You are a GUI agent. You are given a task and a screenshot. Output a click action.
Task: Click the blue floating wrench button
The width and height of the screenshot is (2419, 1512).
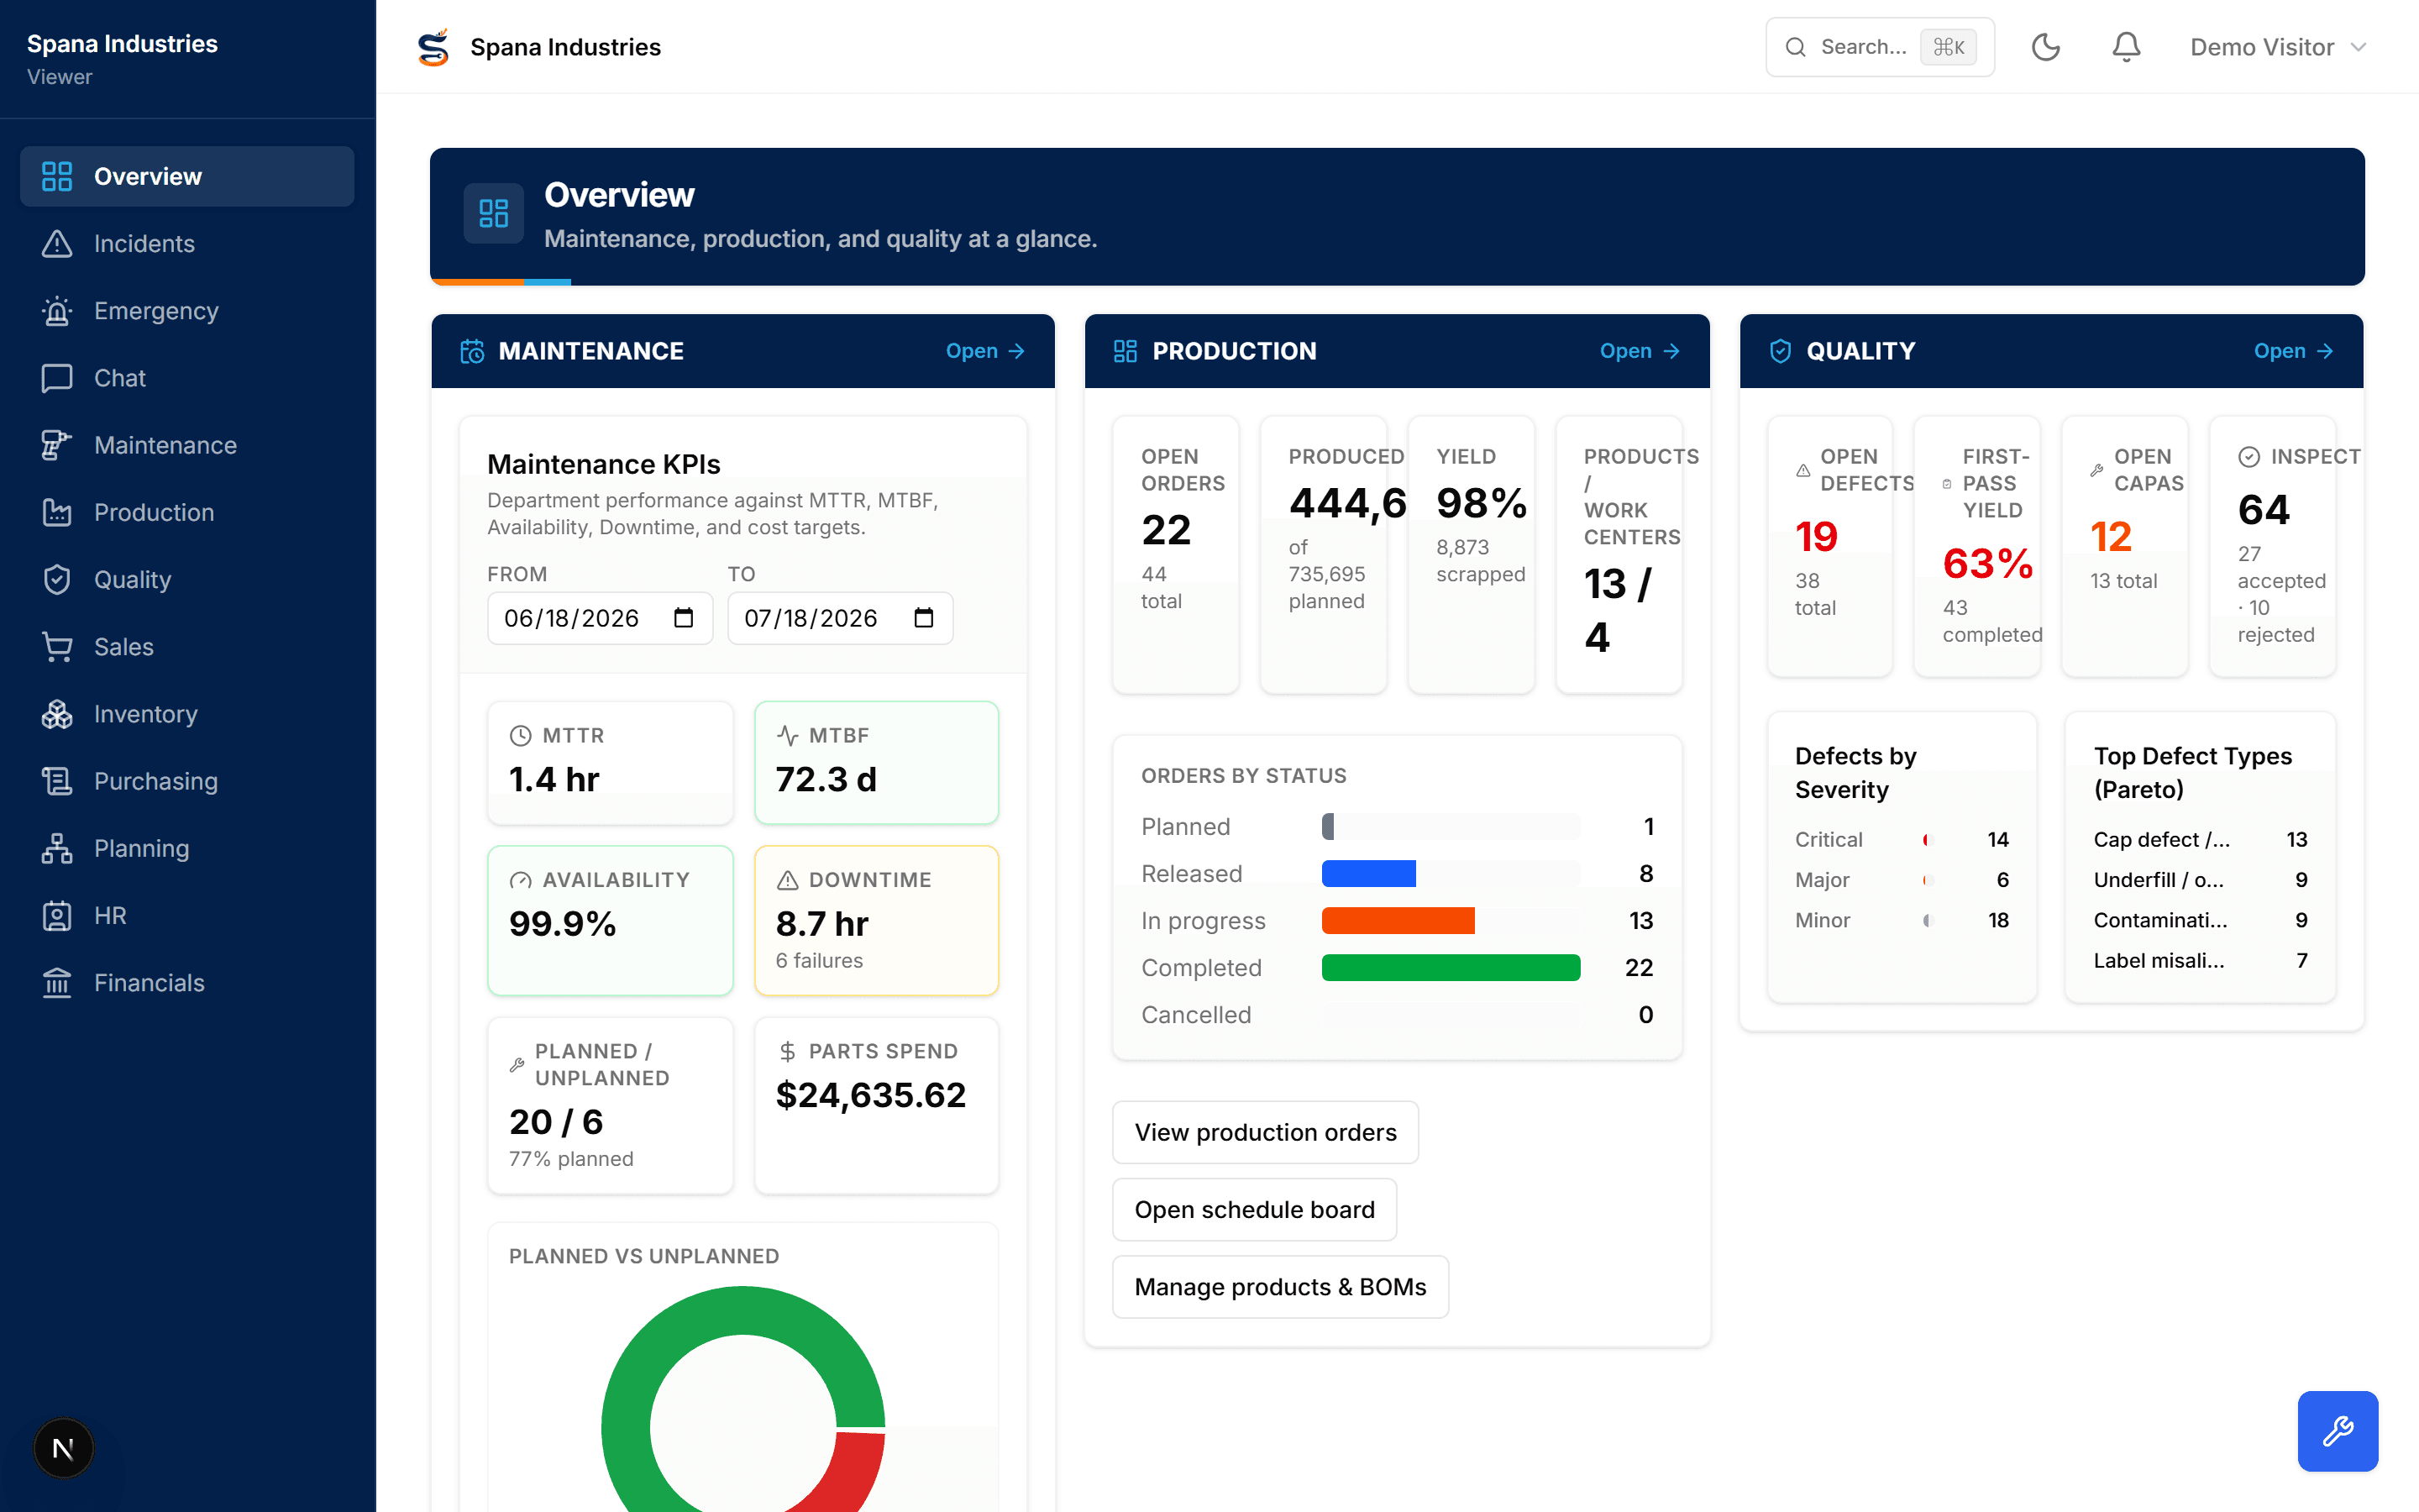tap(2337, 1430)
